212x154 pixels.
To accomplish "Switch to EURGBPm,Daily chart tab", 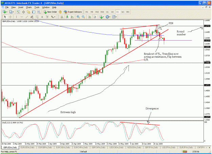I will tap(45, 148).
